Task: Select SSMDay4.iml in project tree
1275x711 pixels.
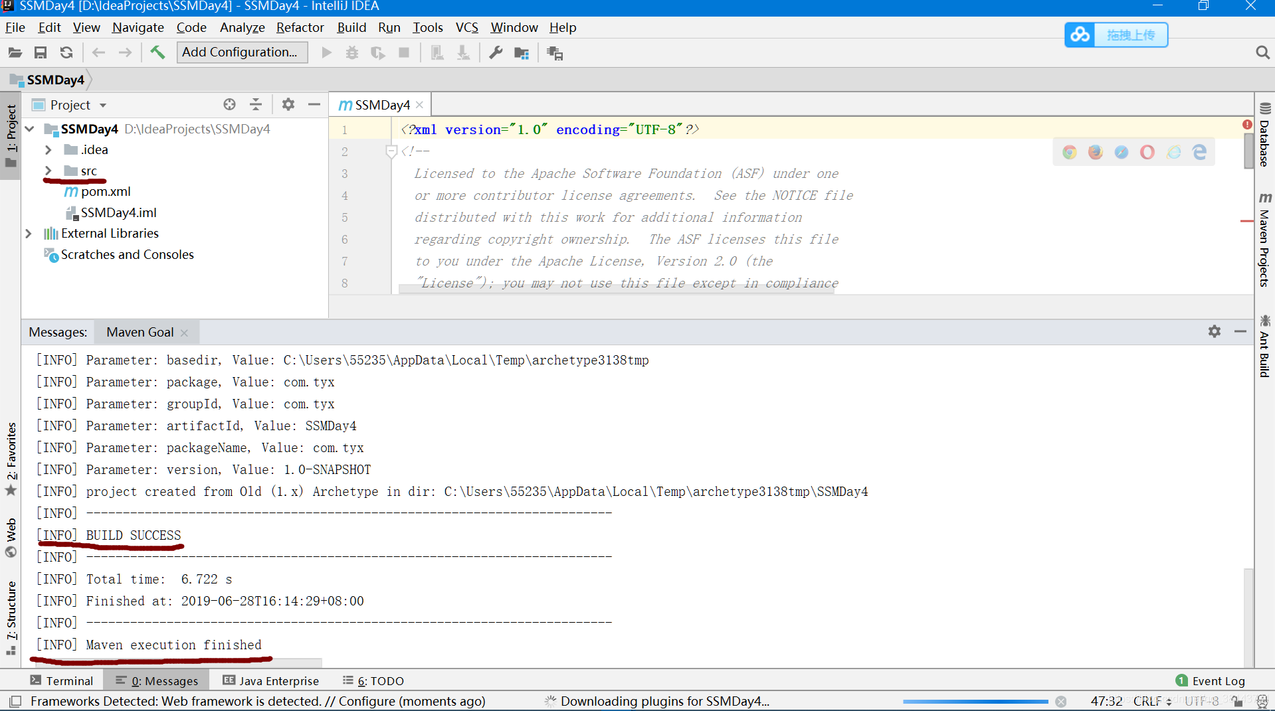Action: [111, 212]
